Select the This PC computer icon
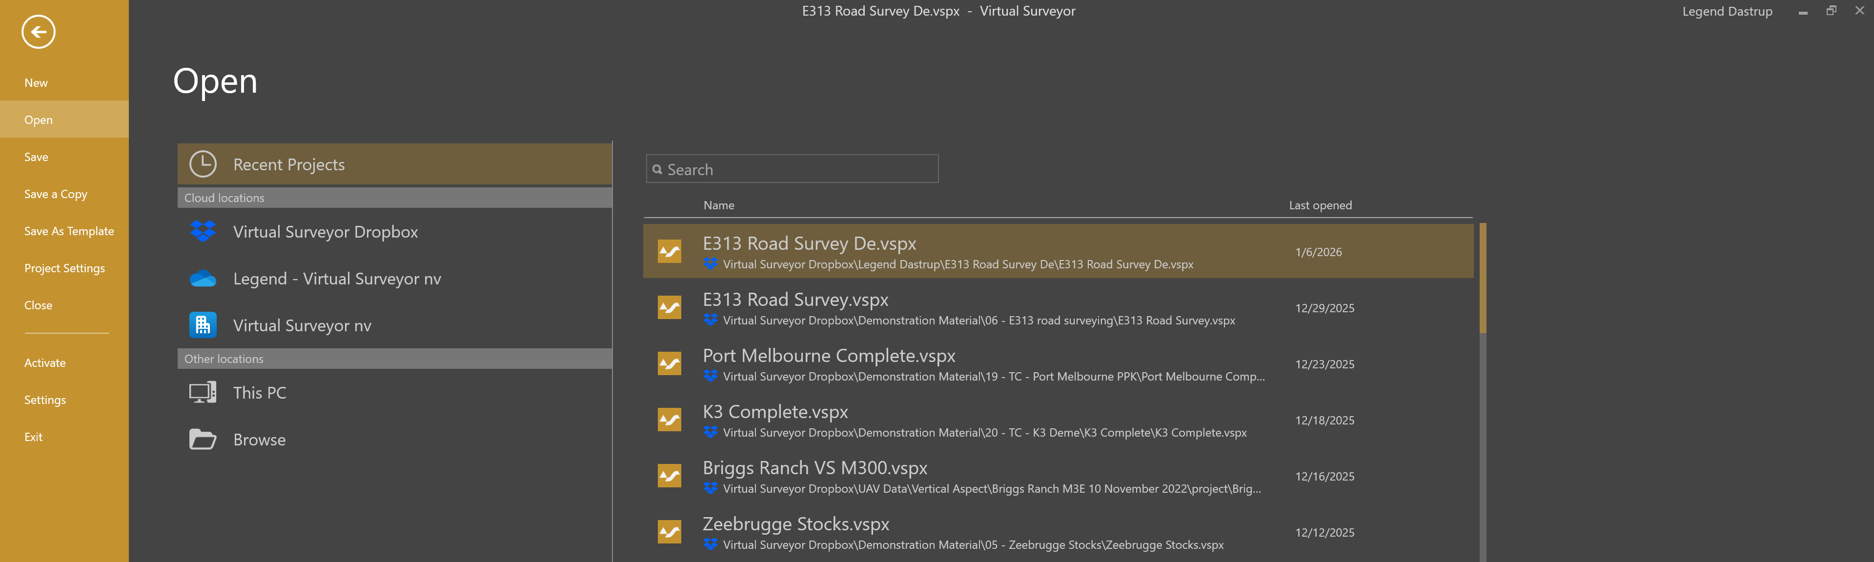The width and height of the screenshot is (1874, 562). tap(203, 393)
